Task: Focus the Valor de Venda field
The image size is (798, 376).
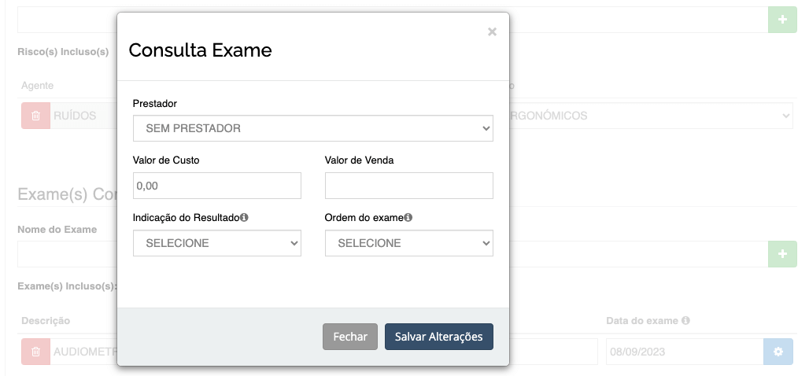Action: click(409, 186)
